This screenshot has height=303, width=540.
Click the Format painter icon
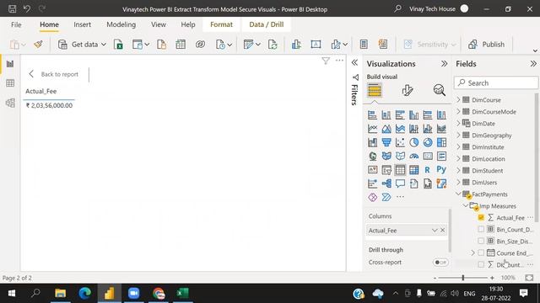pos(38,45)
